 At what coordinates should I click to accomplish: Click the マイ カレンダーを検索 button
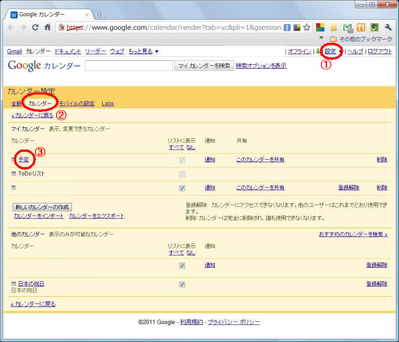click(204, 66)
